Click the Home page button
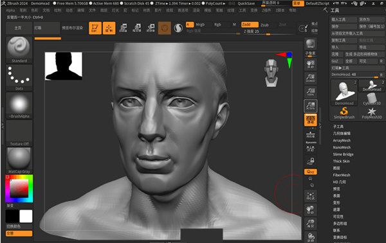The image size is (386, 243). click(19, 28)
